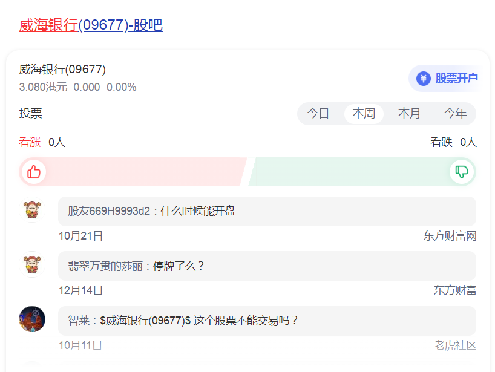Open the comment 停牌了么？

coord(179,266)
